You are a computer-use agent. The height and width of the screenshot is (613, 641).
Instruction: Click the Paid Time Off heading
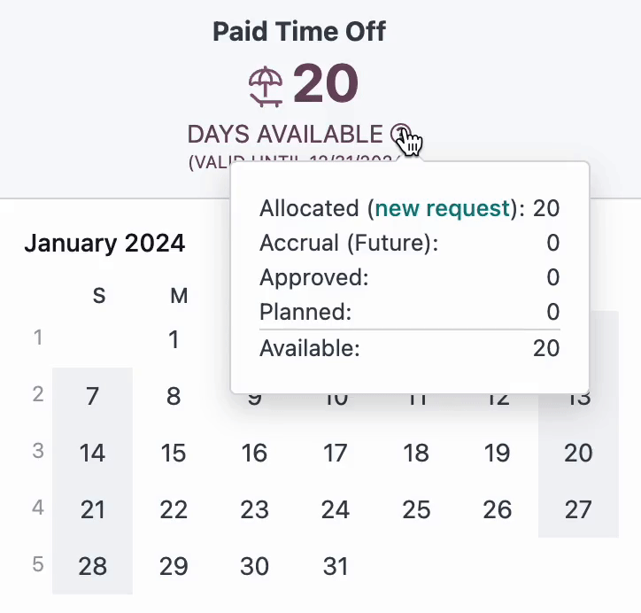pos(299,32)
